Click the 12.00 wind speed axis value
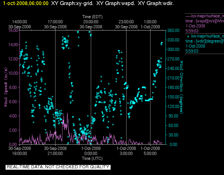Viewport: 224px width, 175px height. [13, 59]
